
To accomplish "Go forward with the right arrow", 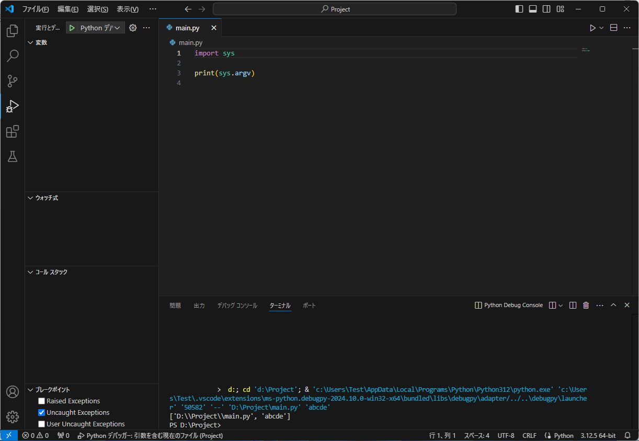I will coord(202,9).
